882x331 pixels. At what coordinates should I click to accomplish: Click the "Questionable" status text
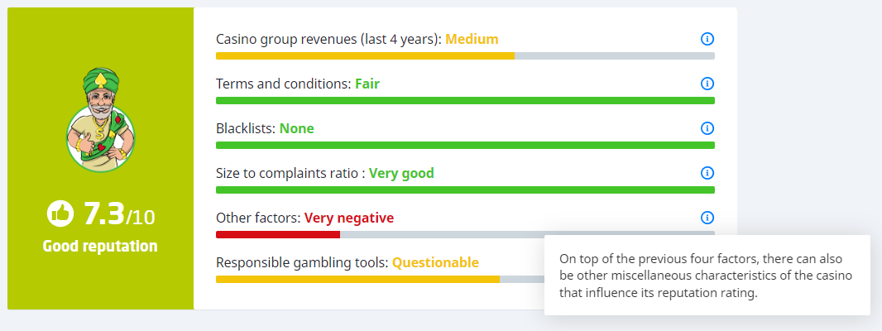[x=435, y=262]
